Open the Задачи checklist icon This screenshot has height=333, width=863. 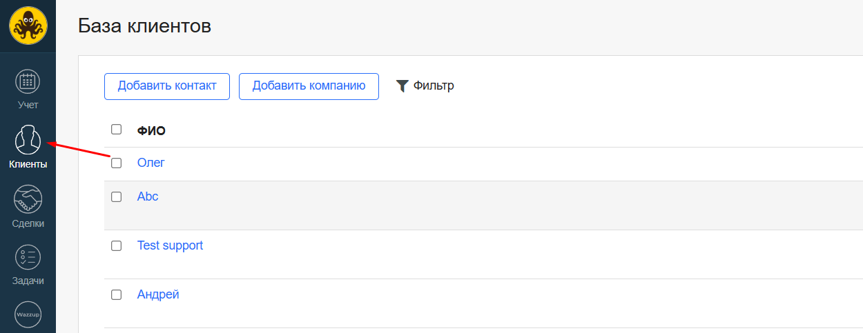pos(28,257)
